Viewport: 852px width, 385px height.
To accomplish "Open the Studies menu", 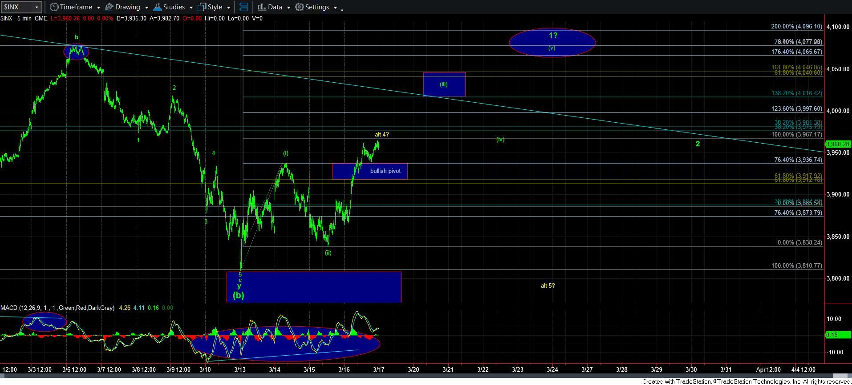I will click(x=173, y=7).
